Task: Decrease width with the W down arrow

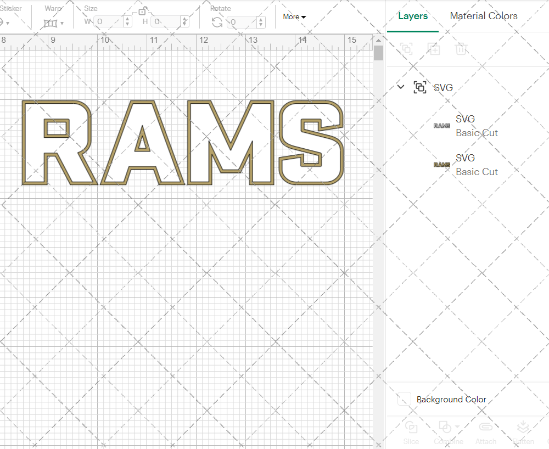Action: pos(127,24)
